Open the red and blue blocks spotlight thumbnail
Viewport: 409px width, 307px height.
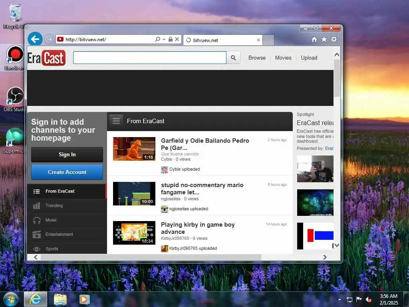click(x=315, y=236)
